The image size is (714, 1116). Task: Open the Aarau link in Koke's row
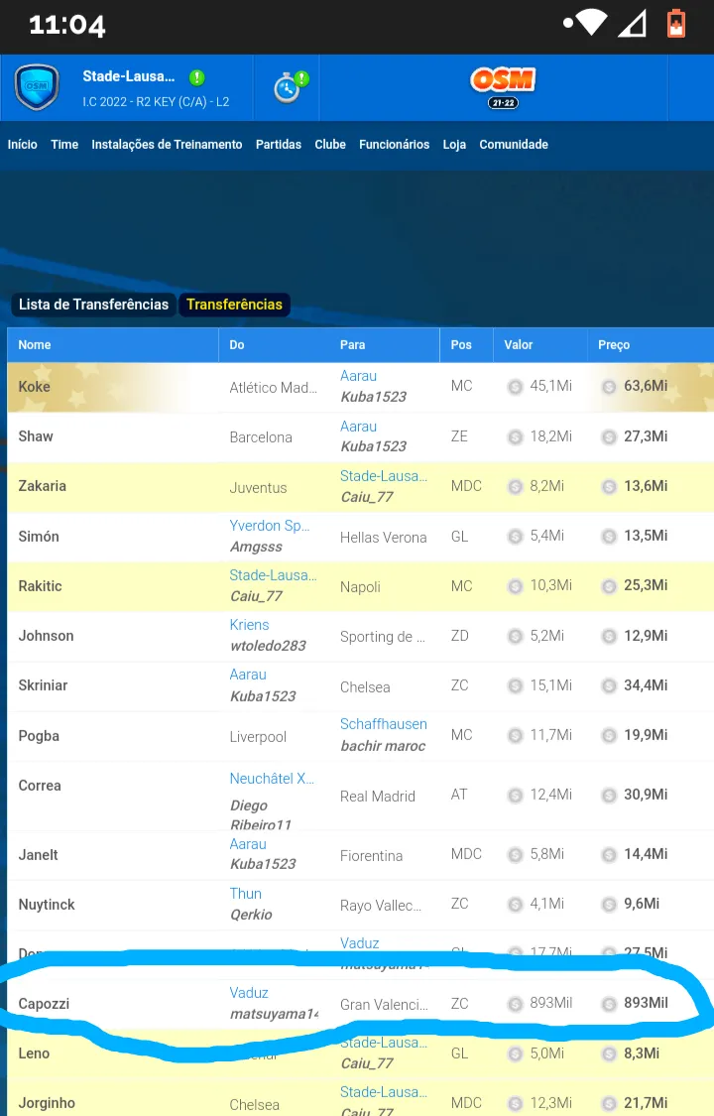point(358,376)
